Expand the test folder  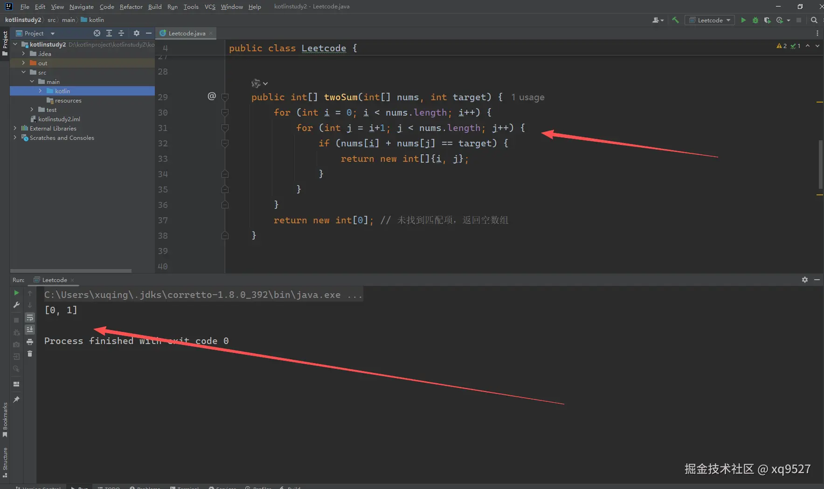[x=32, y=110]
